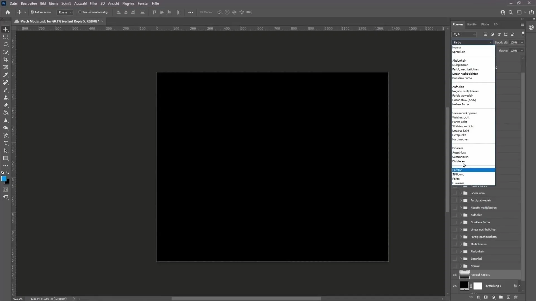Expand the Abdunkeln layer group
The image size is (536, 301).
[461, 251]
